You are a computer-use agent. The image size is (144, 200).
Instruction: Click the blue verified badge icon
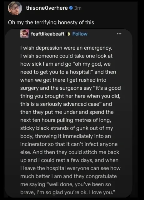pyautogui.click(x=71, y=8)
